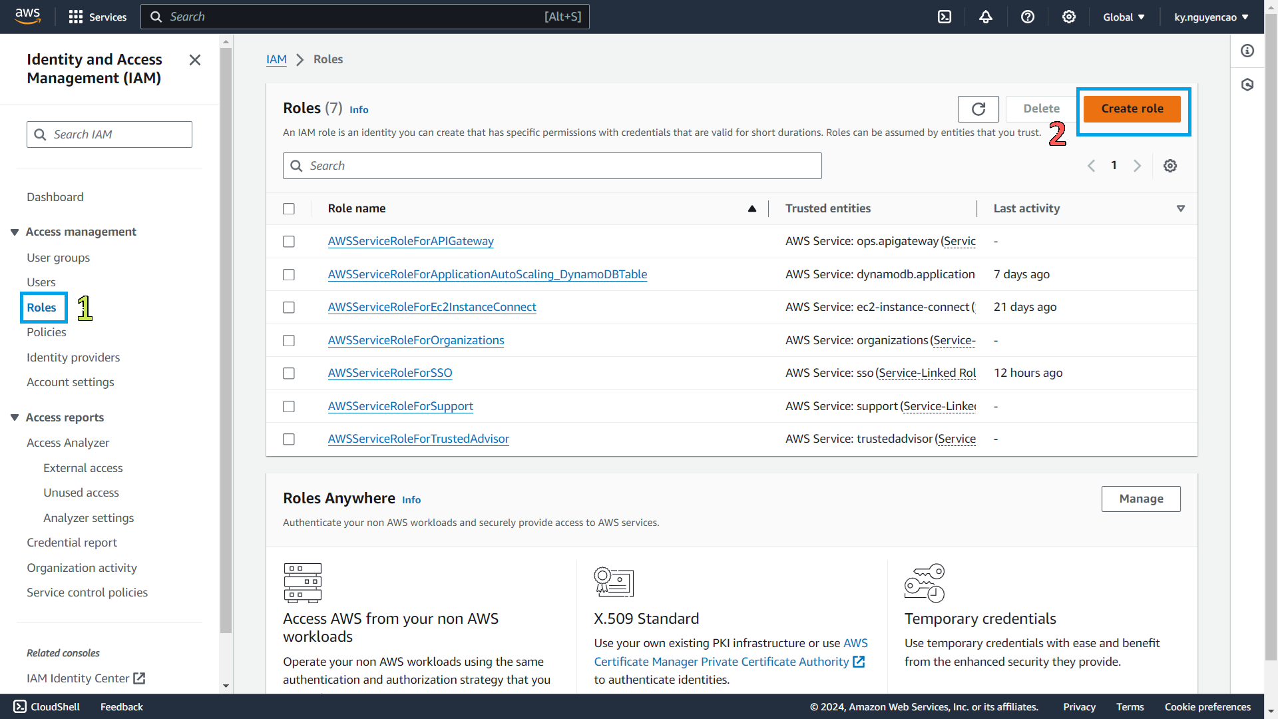The image size is (1278, 719).
Task: Open Info link next to Roles Anywhere
Action: [x=411, y=500]
